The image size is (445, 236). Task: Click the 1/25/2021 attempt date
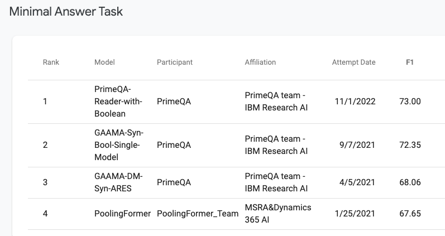(x=355, y=214)
